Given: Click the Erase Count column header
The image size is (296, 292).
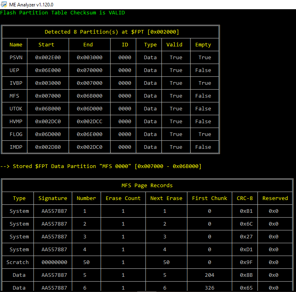Looking at the screenshot, I should pos(123,198).
